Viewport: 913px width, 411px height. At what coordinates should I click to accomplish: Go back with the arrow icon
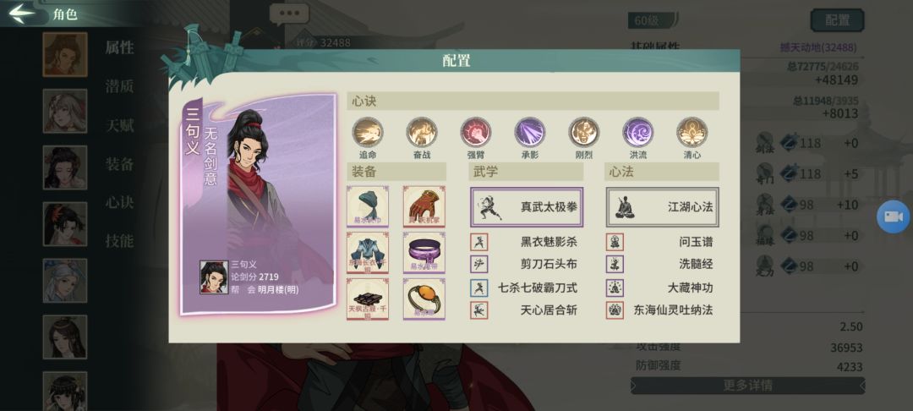(x=22, y=13)
